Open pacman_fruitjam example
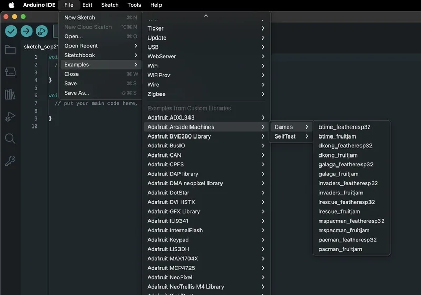421x295 pixels. (352, 249)
